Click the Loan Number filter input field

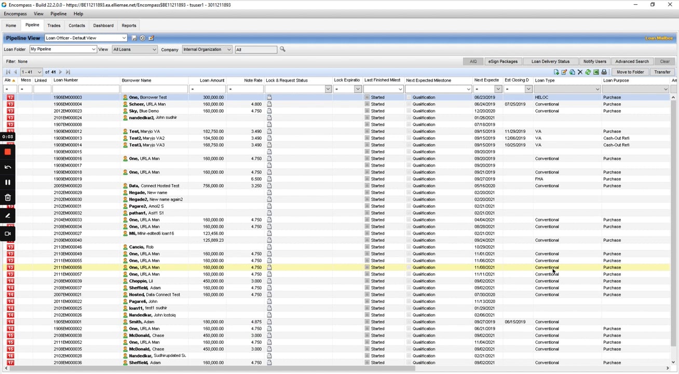coord(86,89)
